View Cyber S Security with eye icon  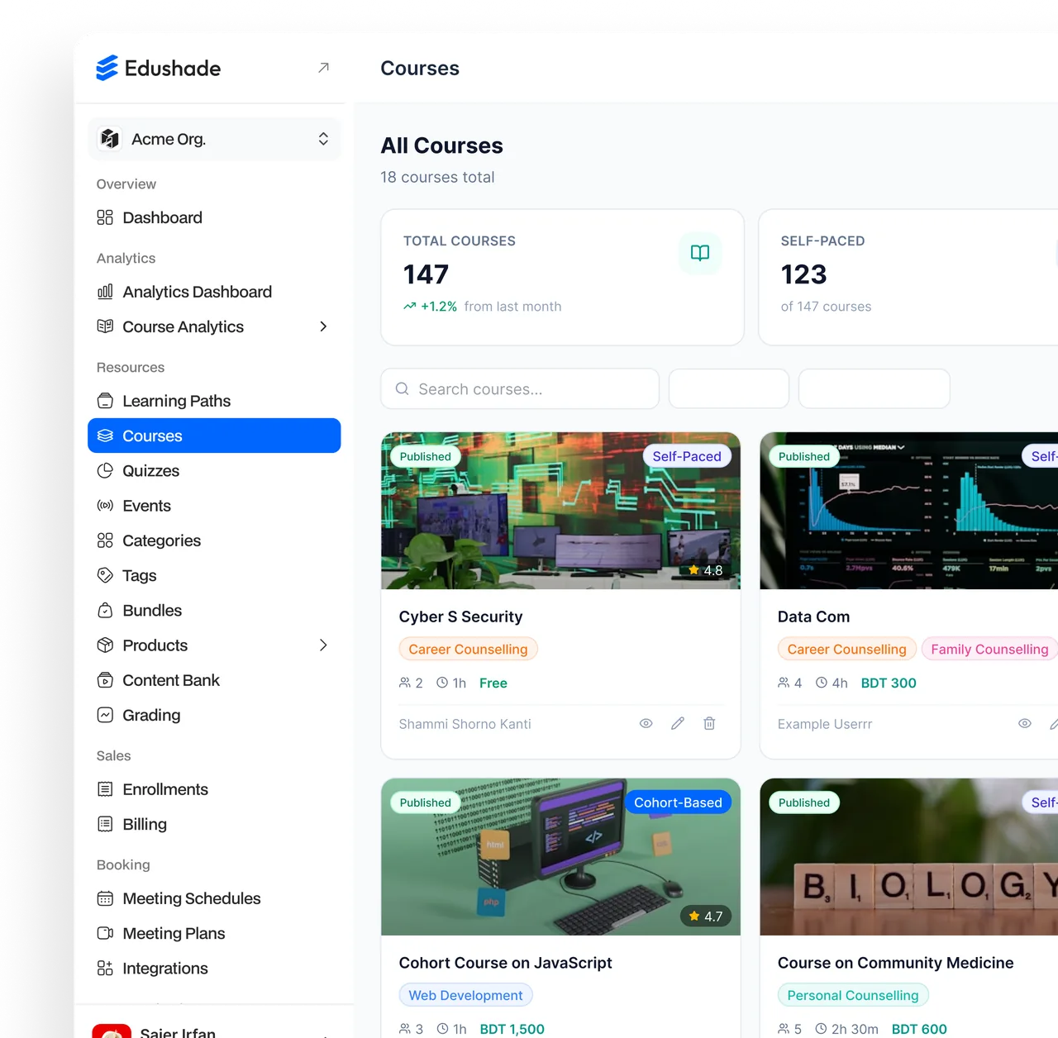pyautogui.click(x=646, y=723)
